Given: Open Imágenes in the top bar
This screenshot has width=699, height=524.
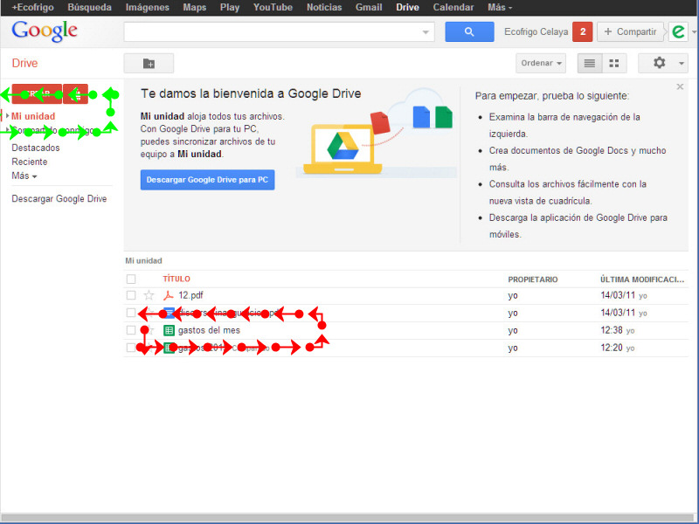Looking at the screenshot, I should point(148,8).
